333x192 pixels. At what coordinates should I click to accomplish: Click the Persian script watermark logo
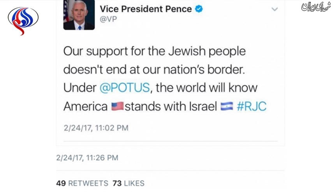click(x=315, y=7)
